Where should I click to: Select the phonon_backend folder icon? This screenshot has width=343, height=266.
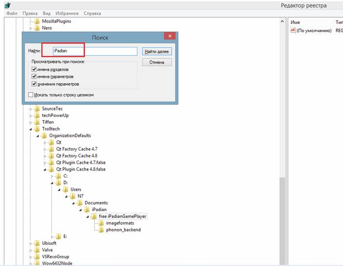click(x=102, y=230)
